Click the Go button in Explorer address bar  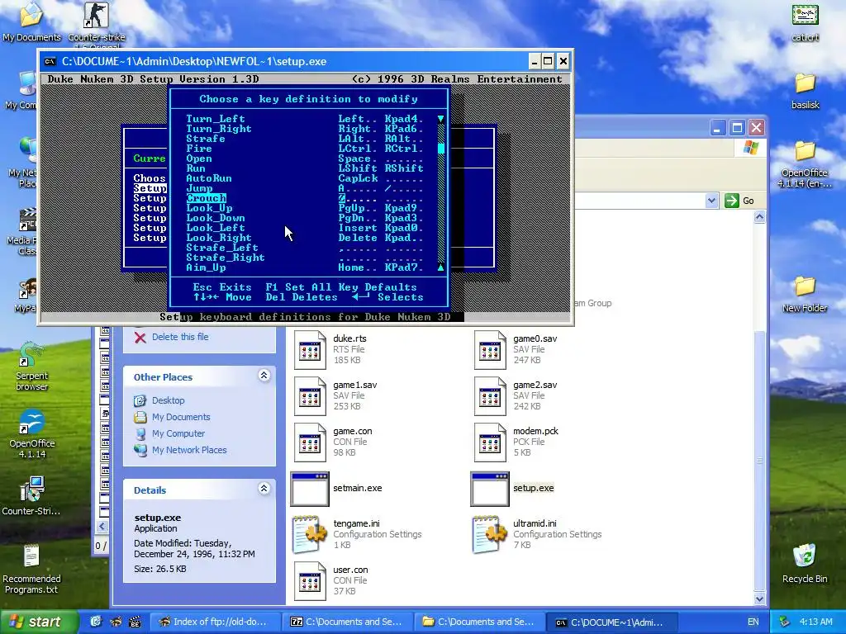pyautogui.click(x=739, y=201)
